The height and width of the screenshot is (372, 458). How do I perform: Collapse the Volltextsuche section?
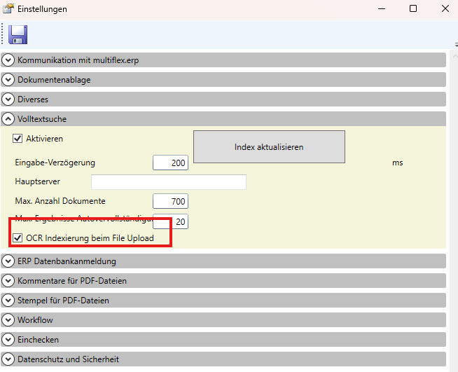click(8, 119)
